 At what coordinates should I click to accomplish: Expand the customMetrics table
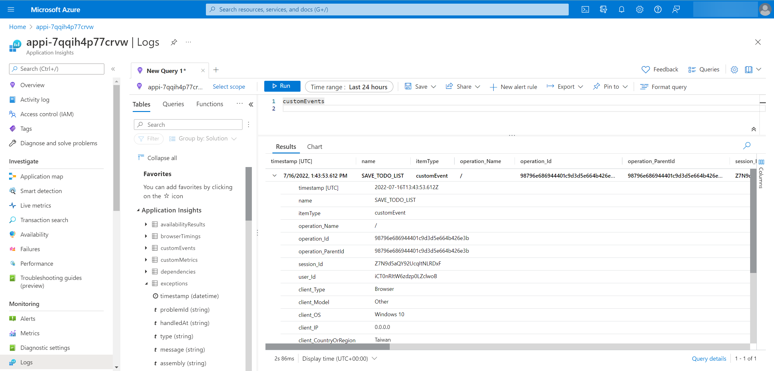tap(146, 260)
